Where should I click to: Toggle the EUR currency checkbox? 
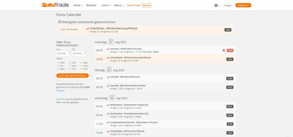(70, 63)
